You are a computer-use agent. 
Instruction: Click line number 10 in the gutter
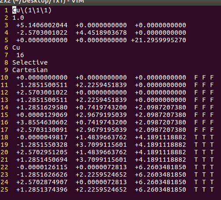coord(4,77)
